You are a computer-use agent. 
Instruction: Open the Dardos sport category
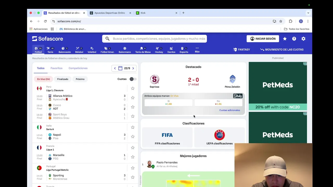click(171, 50)
